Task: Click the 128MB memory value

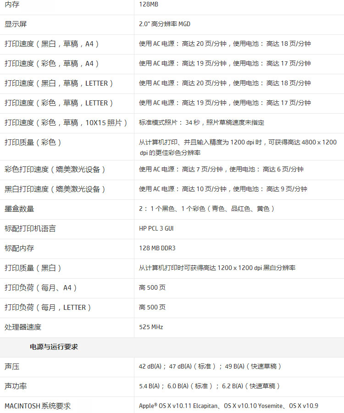Action: point(149,5)
